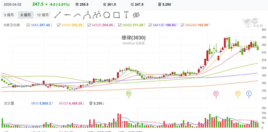
Task: Click the MA120 value 185.83
Action: [x=171, y=25]
